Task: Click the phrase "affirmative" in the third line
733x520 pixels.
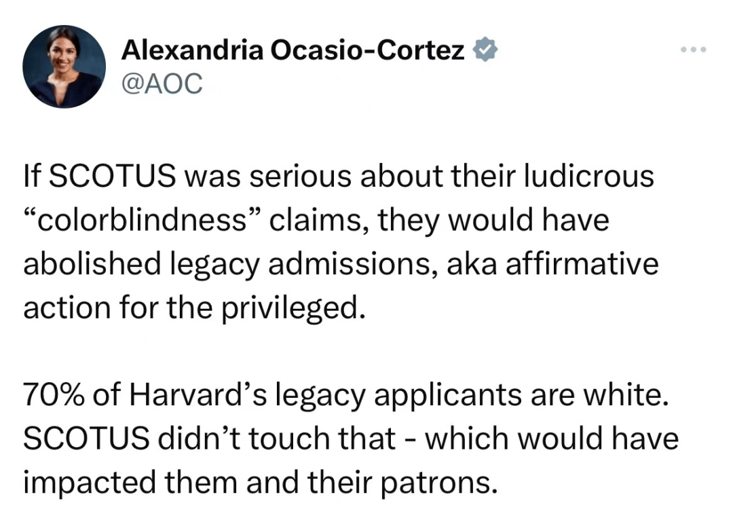Action: coord(582,264)
